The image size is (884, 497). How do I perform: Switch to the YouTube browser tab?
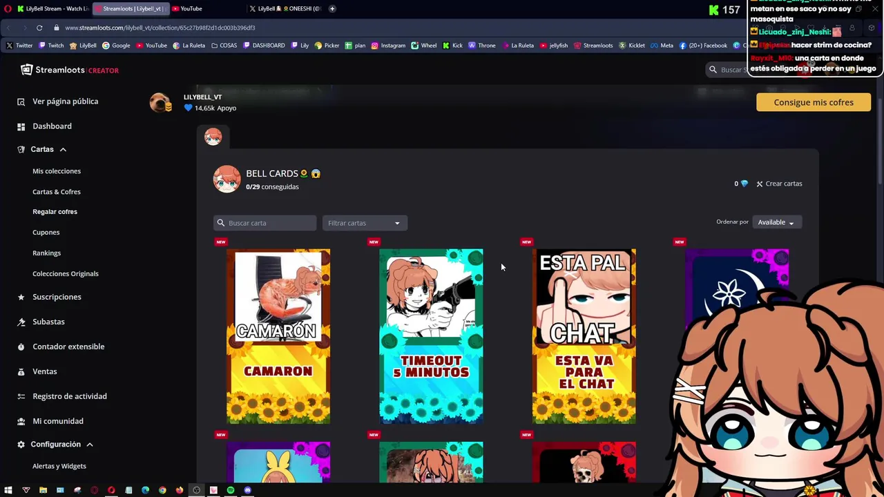pyautogui.click(x=207, y=9)
